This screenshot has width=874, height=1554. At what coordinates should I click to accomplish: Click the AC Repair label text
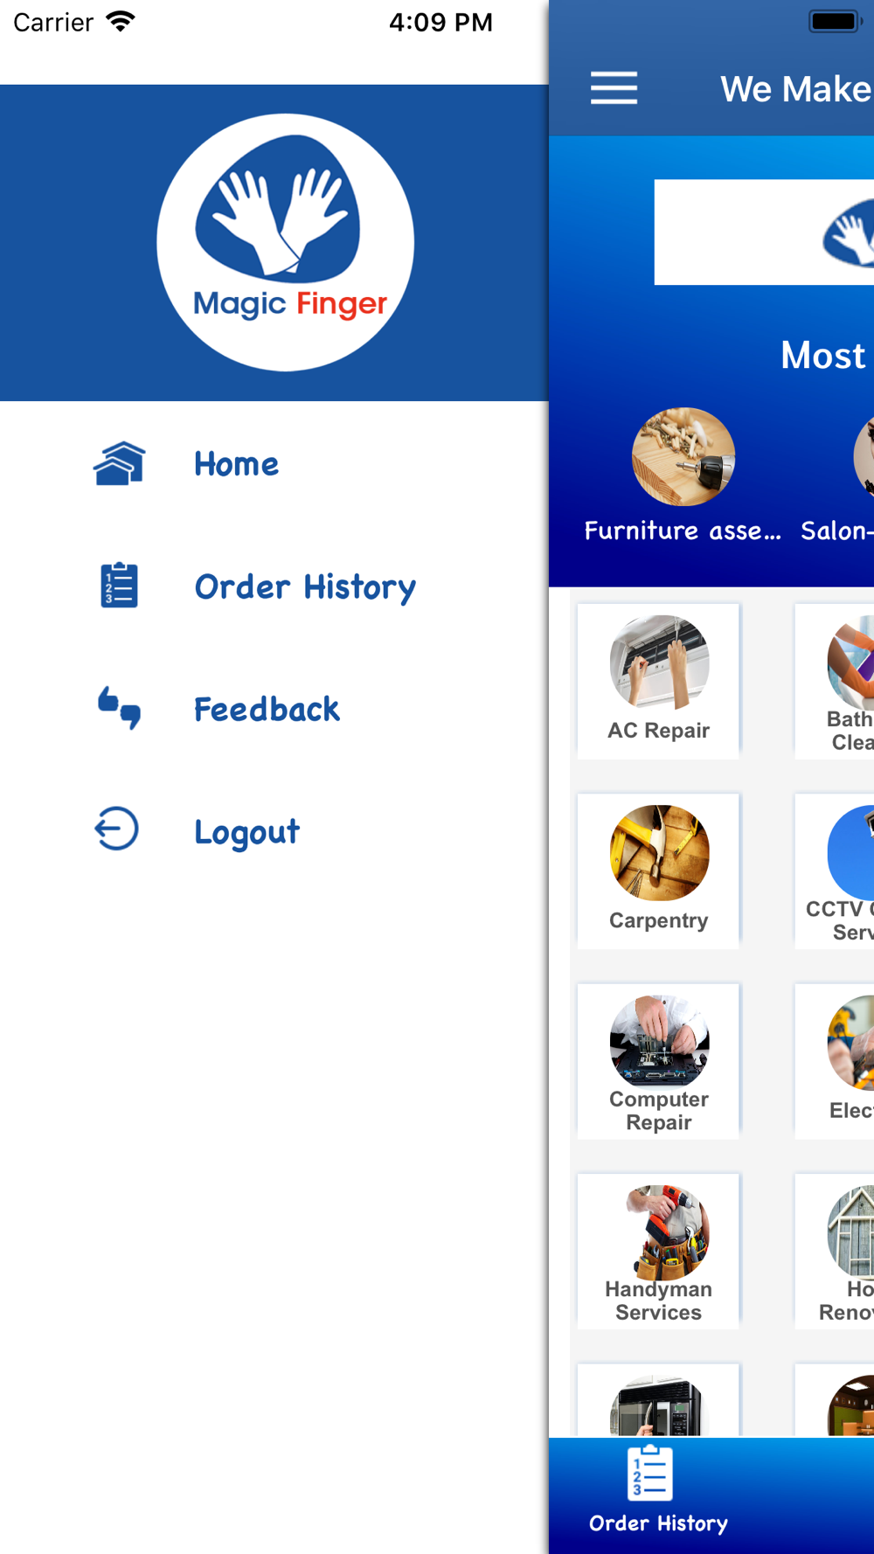659,731
